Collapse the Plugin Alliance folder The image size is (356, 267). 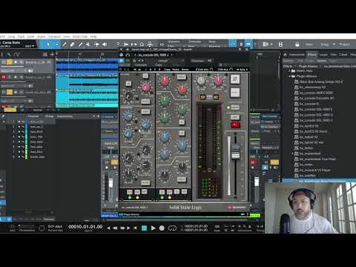pos(290,76)
